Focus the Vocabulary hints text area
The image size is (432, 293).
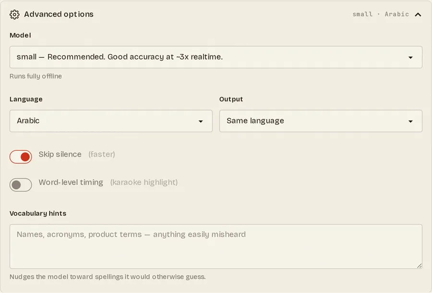[216, 246]
